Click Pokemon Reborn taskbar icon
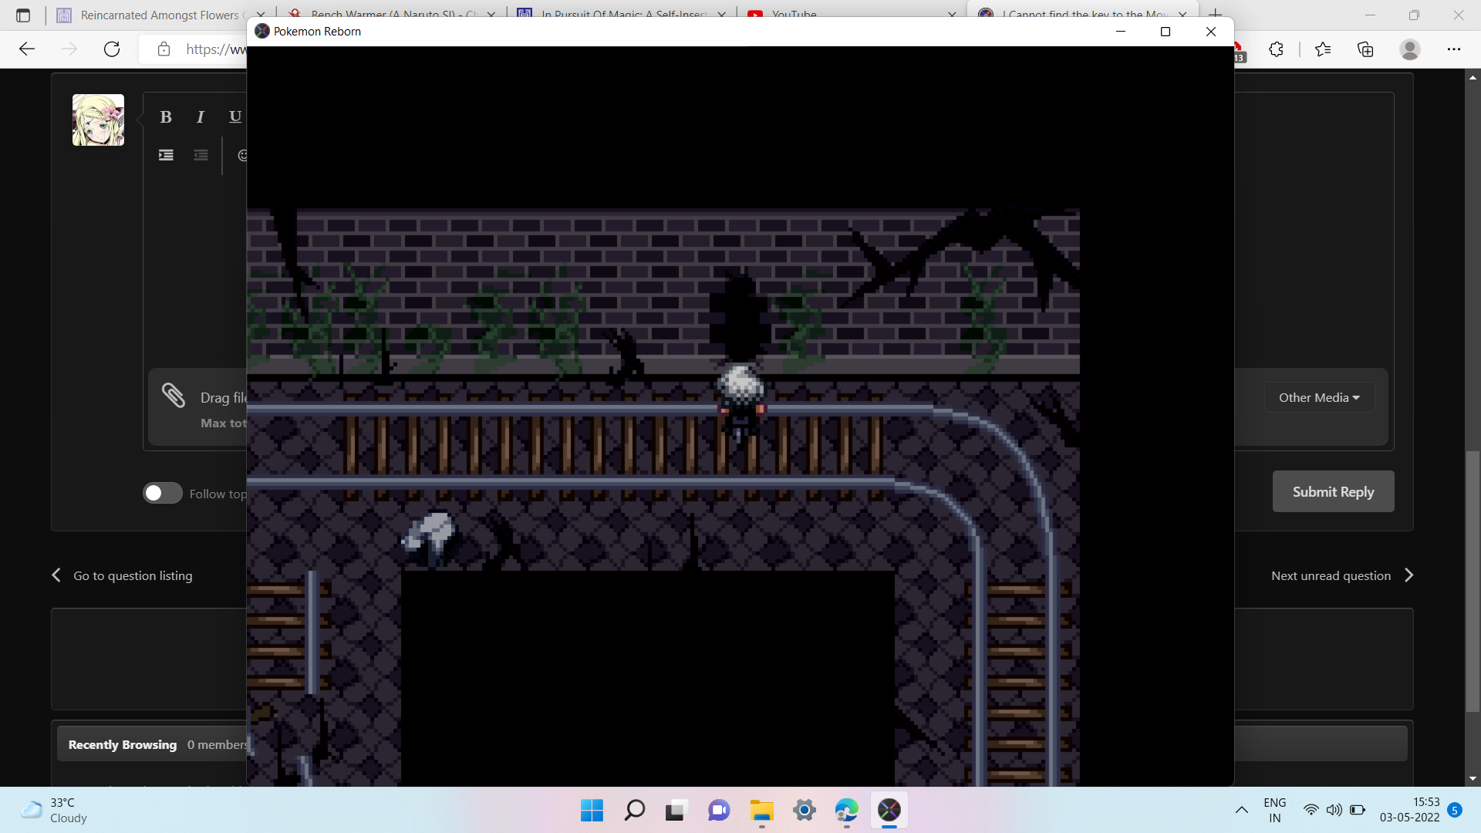1481x833 pixels. coord(889,811)
